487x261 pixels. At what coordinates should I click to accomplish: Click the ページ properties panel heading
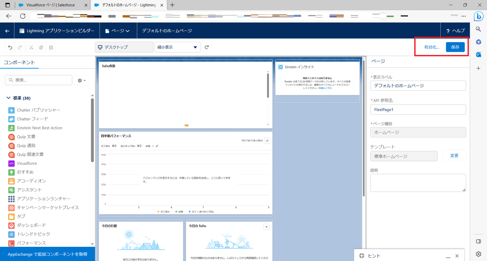[x=378, y=61]
